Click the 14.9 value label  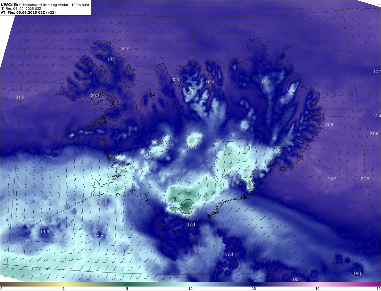45,232
